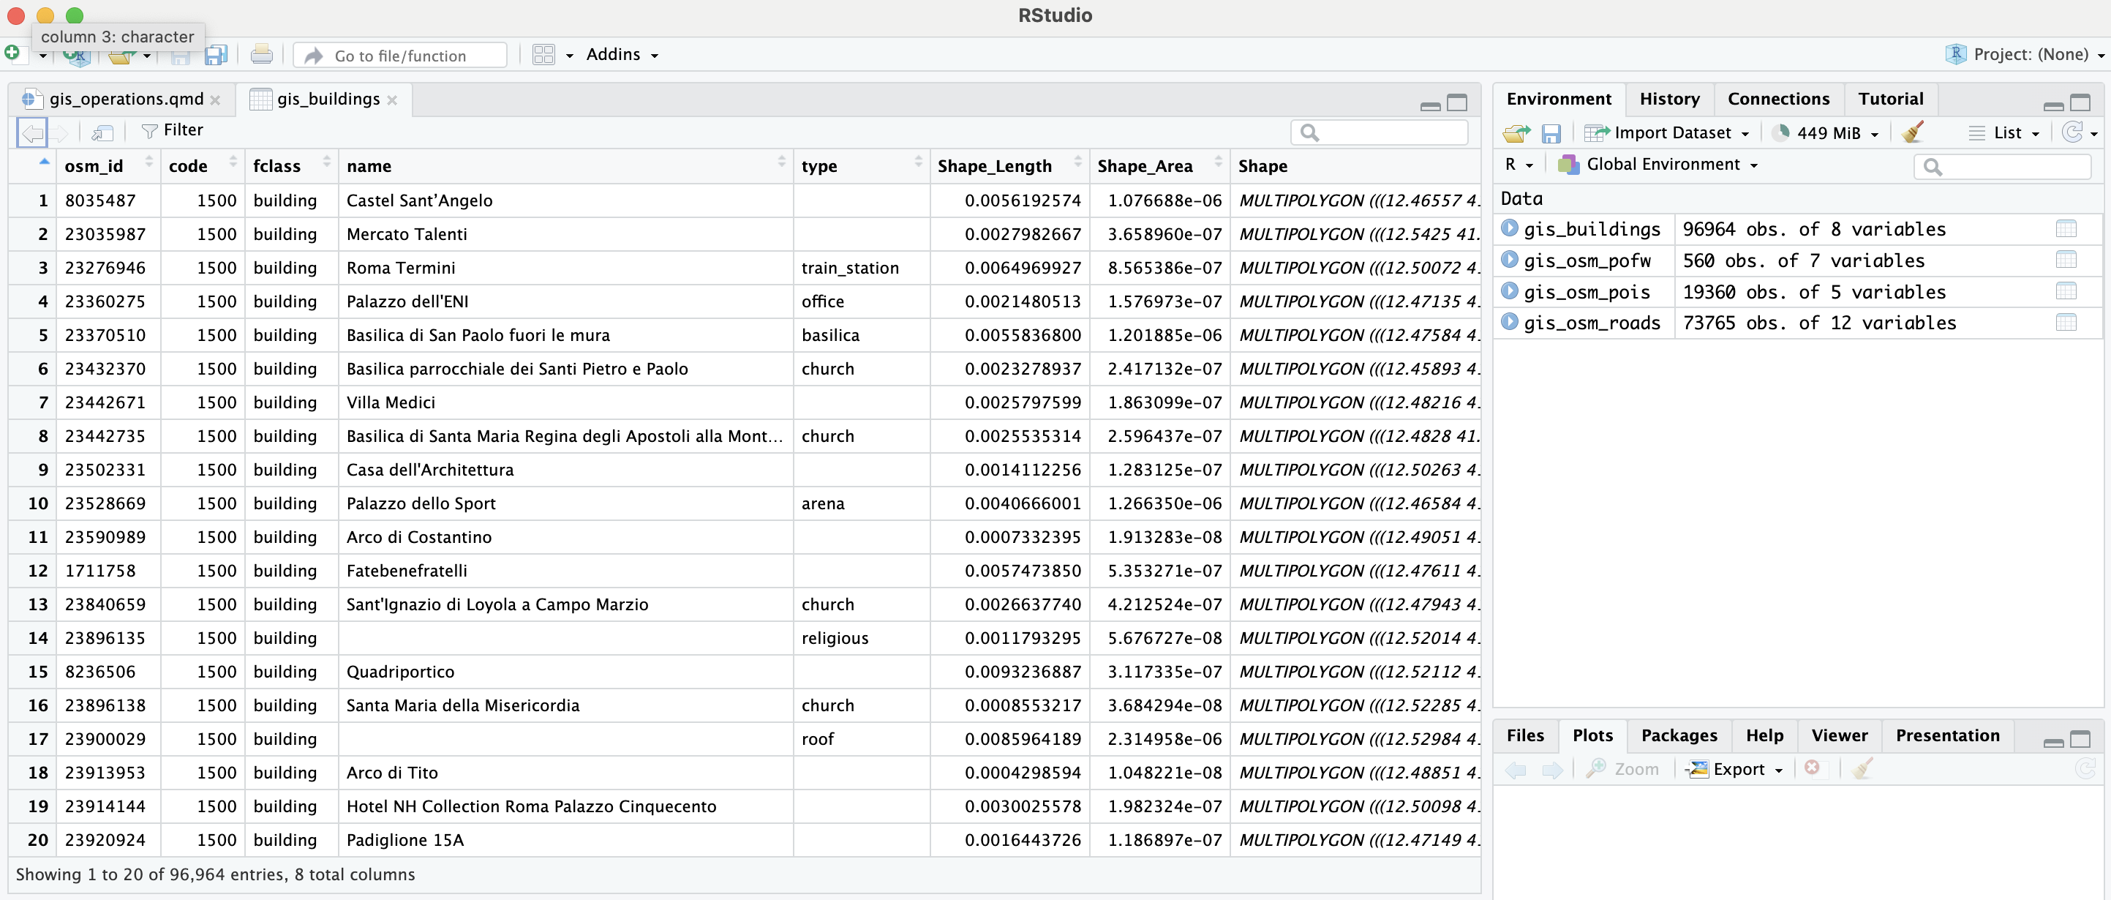Click the clear workspace broom icon

coord(1913,132)
